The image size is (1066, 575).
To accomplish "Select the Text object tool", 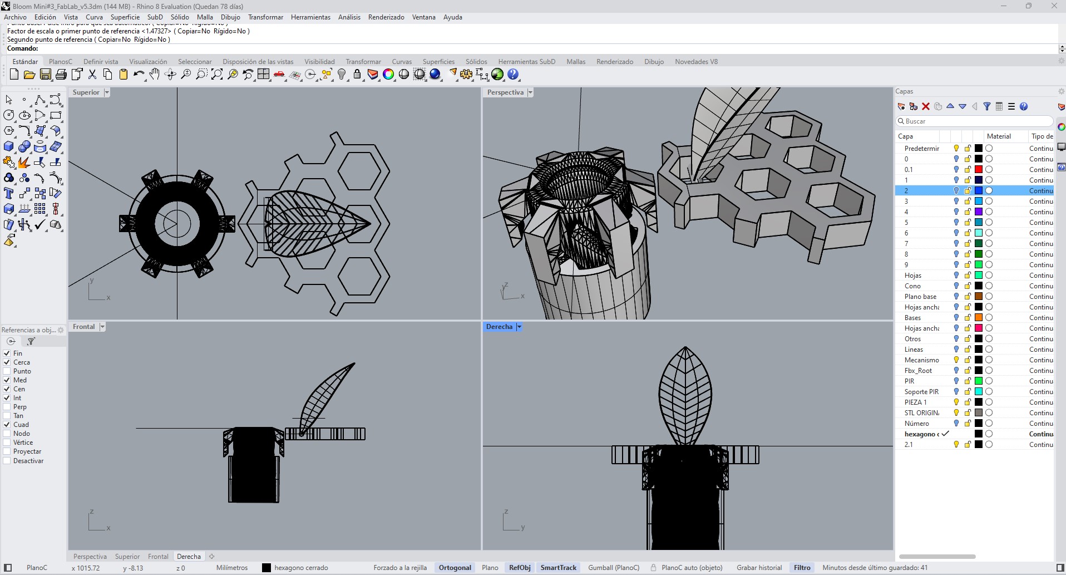I will click(9, 194).
